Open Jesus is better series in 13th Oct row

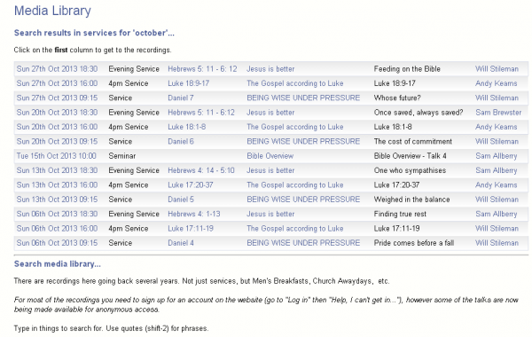pos(270,170)
